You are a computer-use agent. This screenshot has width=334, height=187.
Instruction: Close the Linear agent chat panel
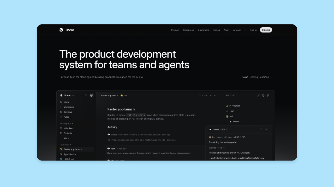coord(266,130)
